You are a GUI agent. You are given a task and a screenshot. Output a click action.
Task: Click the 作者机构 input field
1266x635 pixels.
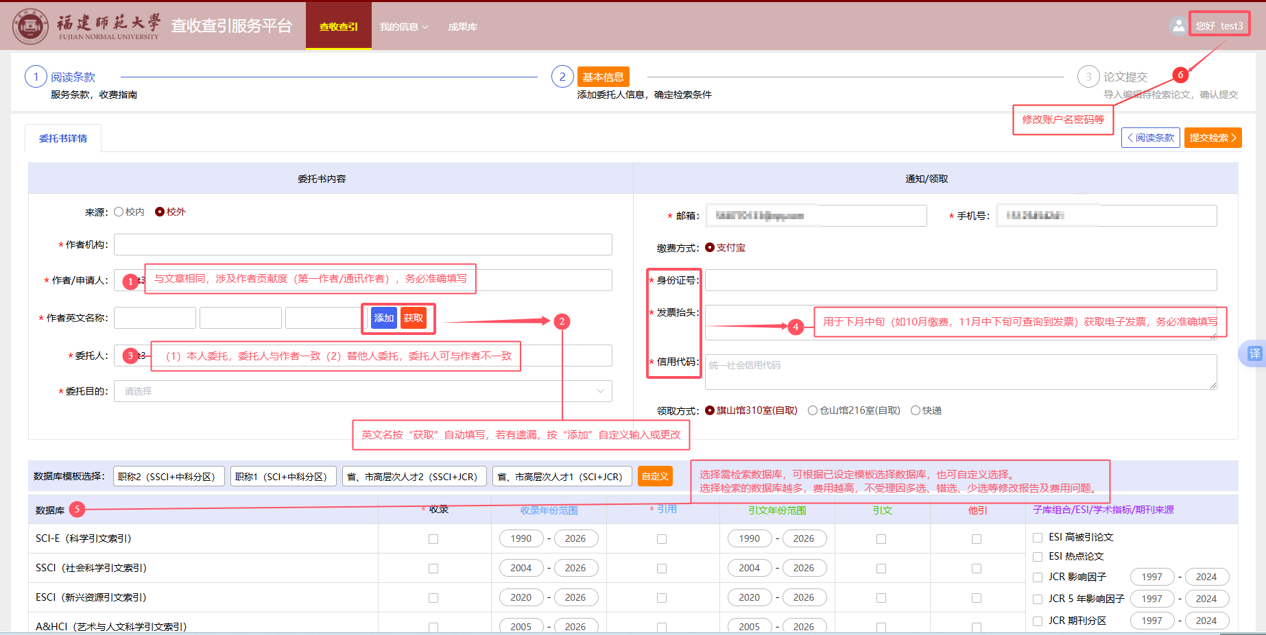point(363,245)
